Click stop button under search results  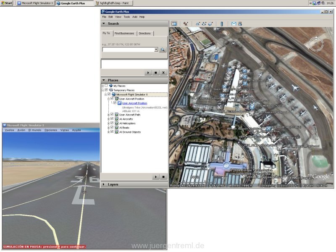click(x=156, y=73)
